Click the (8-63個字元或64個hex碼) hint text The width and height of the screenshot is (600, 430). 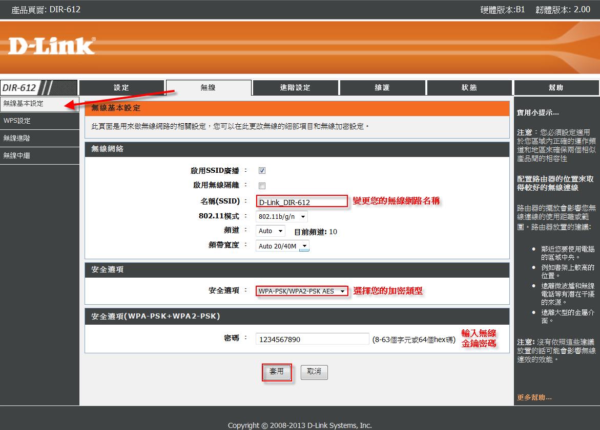(x=414, y=340)
